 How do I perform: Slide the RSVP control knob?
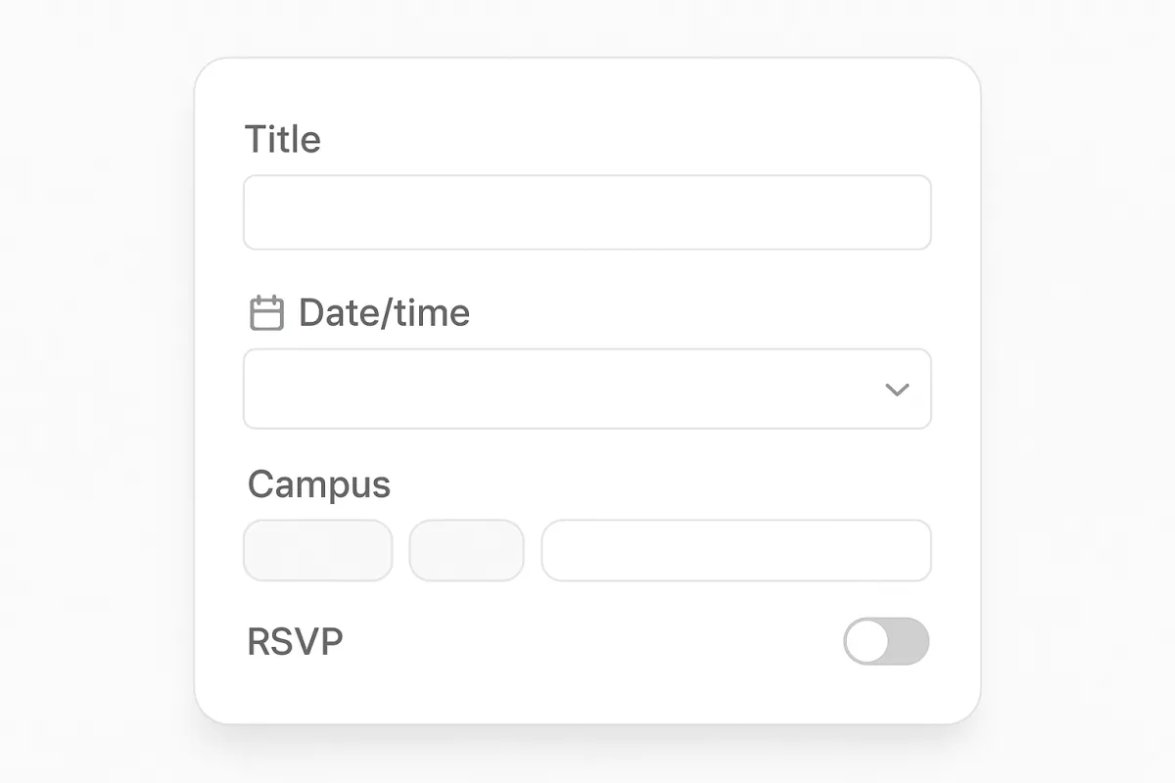tap(867, 642)
